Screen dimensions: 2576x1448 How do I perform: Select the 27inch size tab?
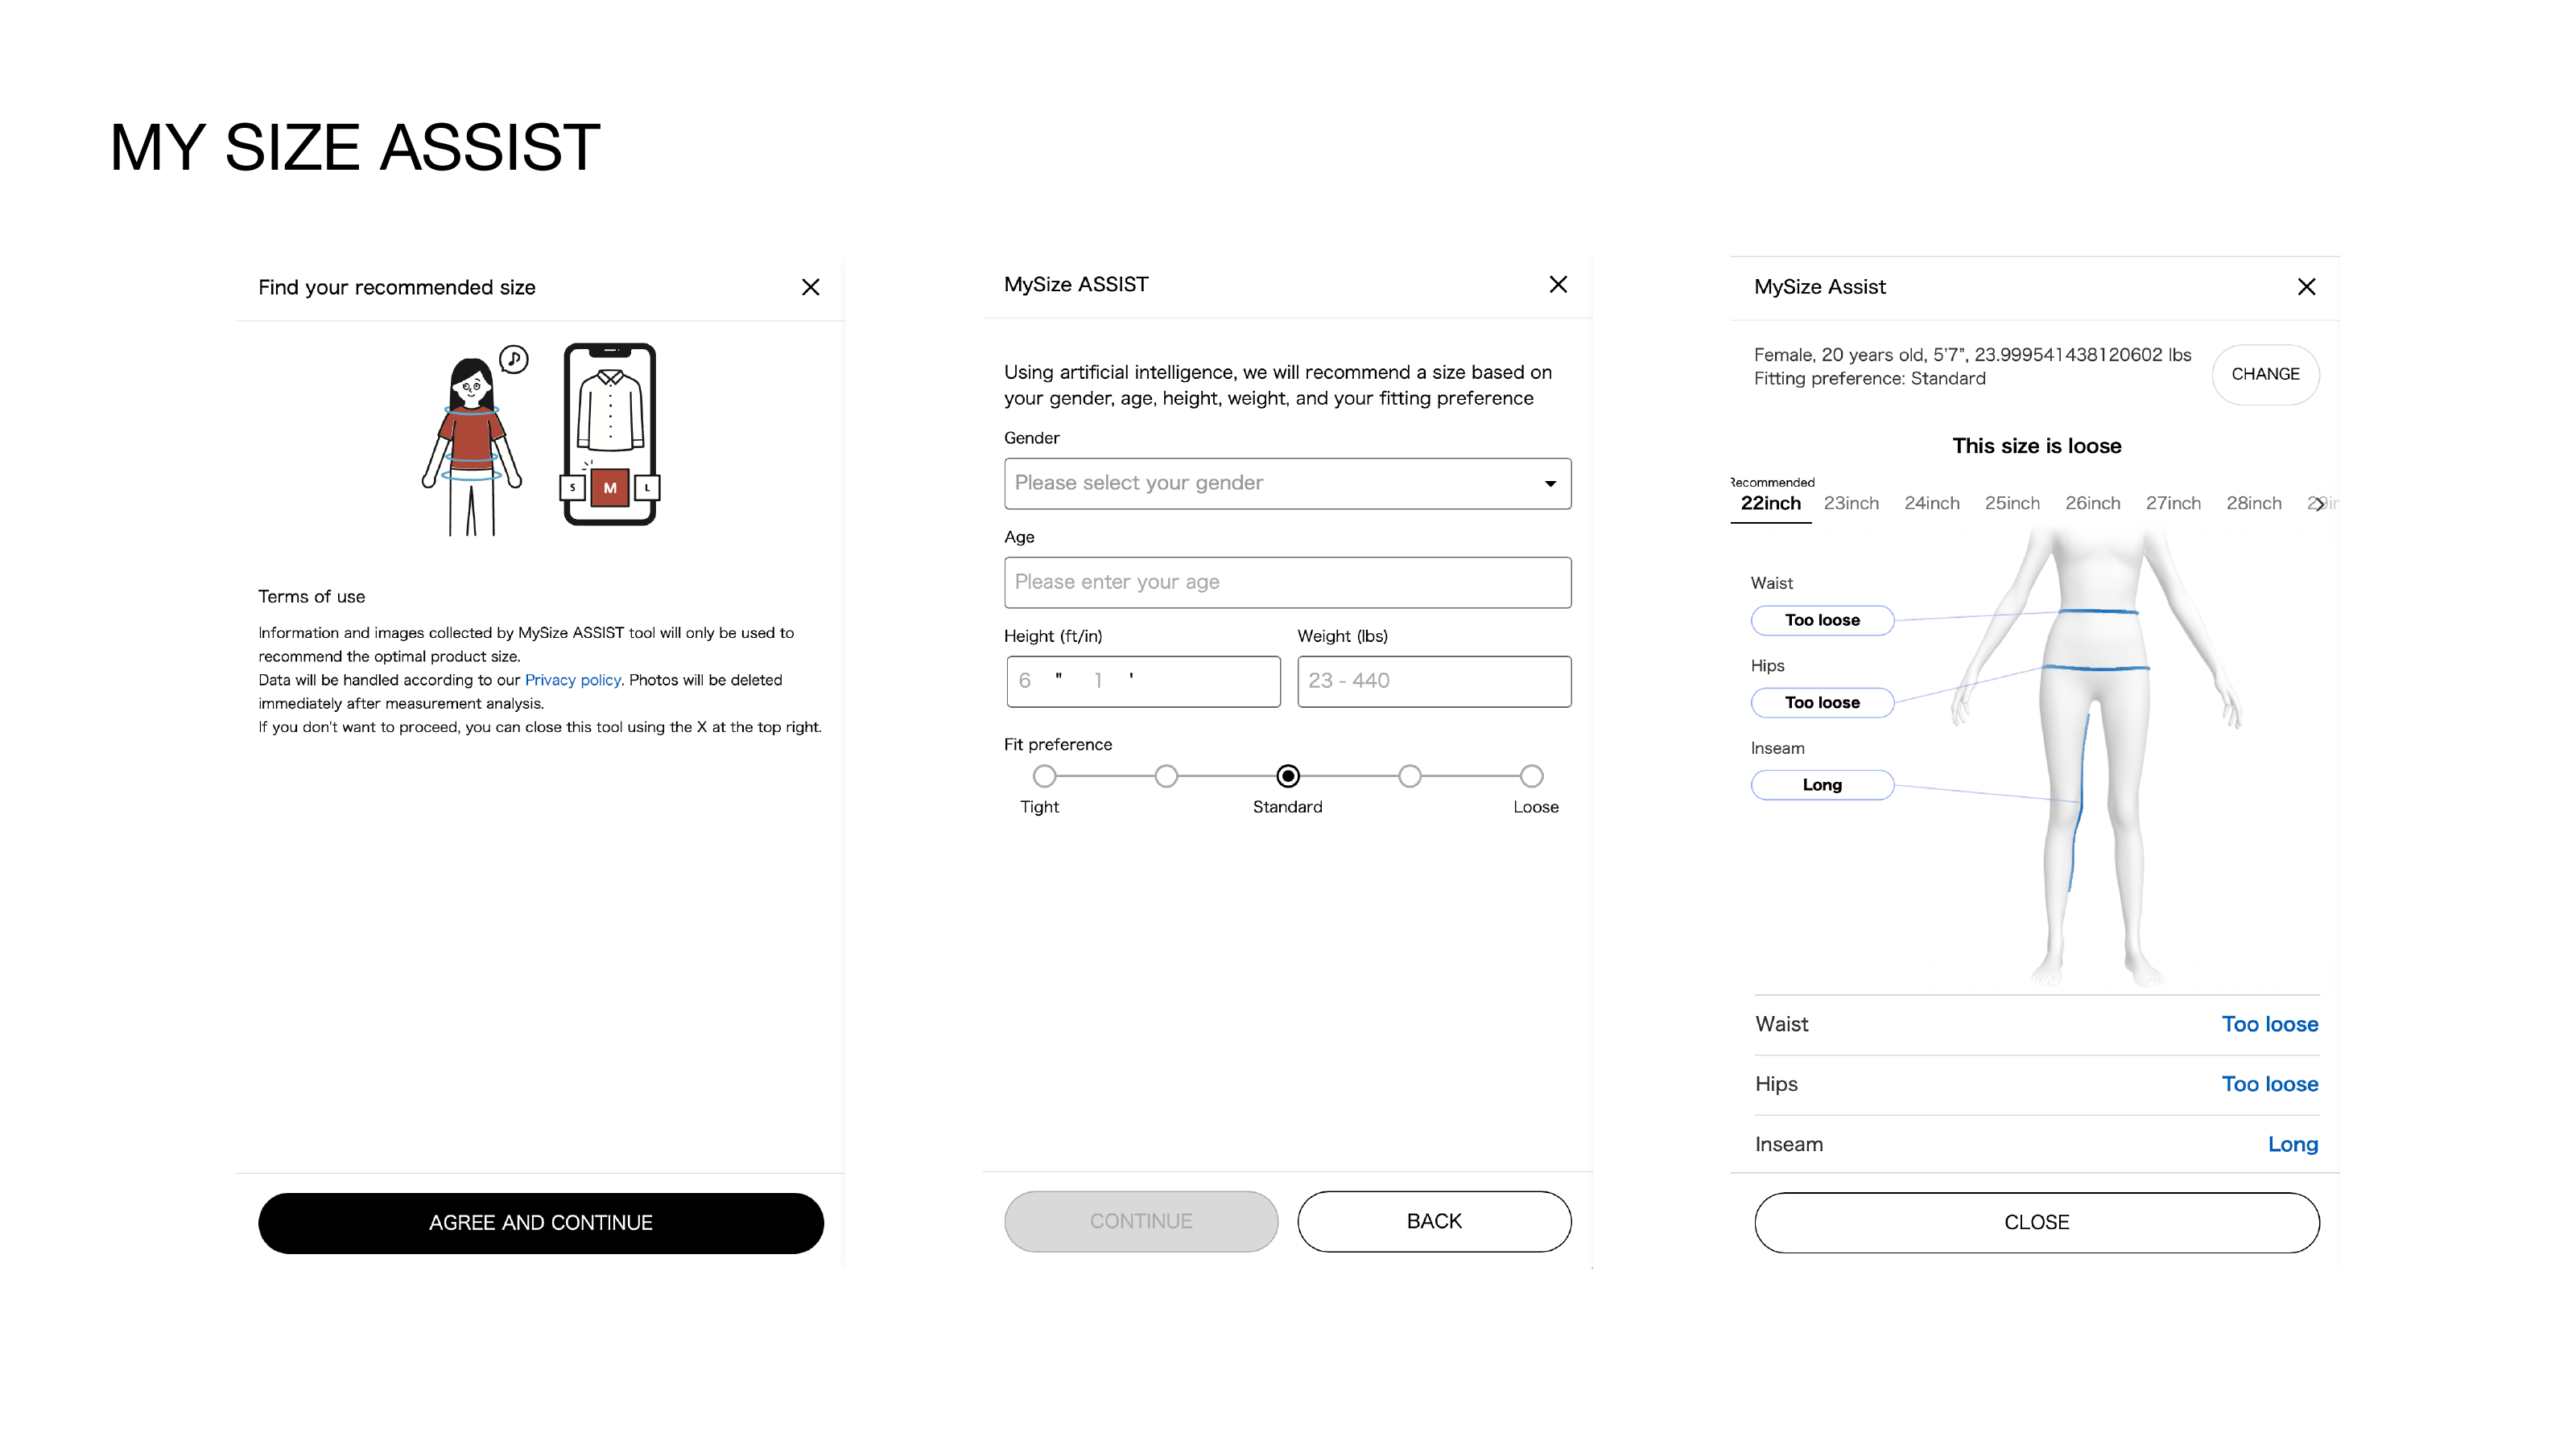[x=2173, y=503]
